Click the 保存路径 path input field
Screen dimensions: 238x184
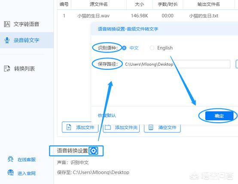point(176,64)
